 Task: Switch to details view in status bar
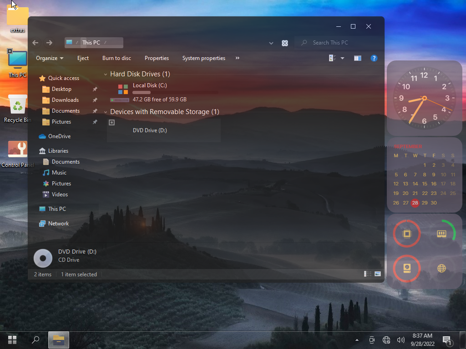(368, 274)
